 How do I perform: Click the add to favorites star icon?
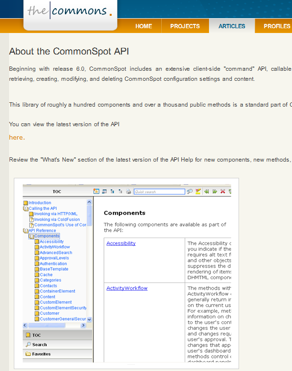point(96,191)
